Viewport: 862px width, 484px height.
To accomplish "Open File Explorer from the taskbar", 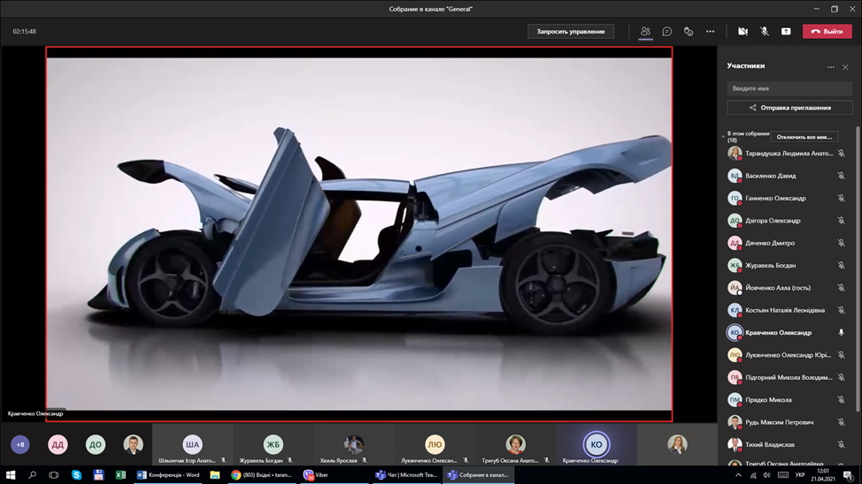I will [215, 475].
